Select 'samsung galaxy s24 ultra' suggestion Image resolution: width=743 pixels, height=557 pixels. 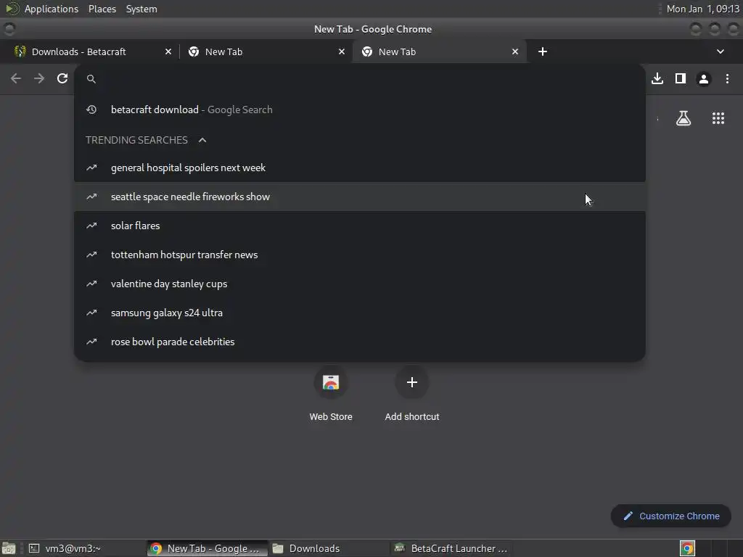tap(360, 313)
